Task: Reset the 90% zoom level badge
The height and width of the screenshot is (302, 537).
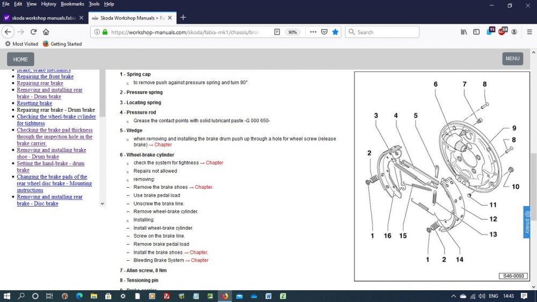Action: click(293, 32)
